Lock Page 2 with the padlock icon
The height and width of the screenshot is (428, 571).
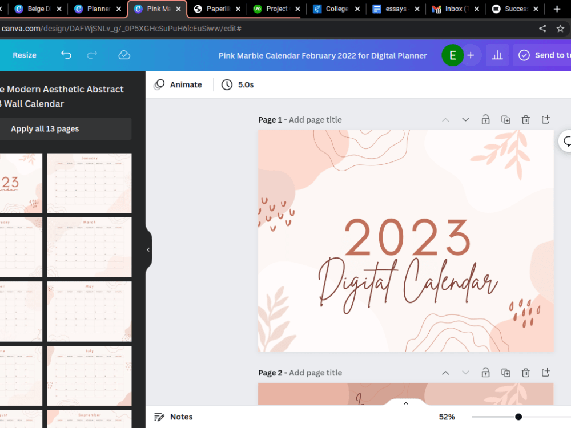point(485,373)
